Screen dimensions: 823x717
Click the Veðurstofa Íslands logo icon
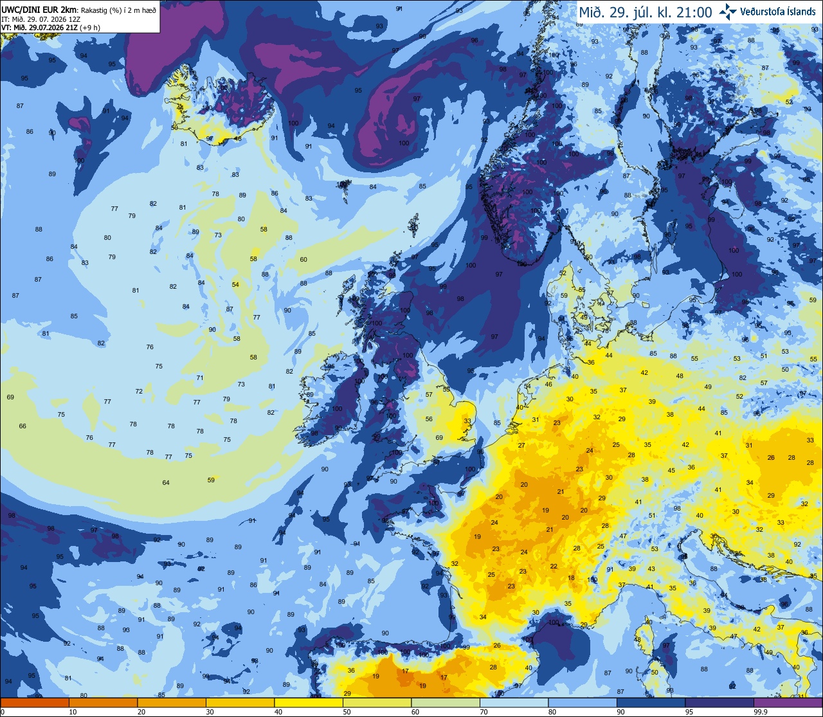pyautogui.click(x=728, y=12)
